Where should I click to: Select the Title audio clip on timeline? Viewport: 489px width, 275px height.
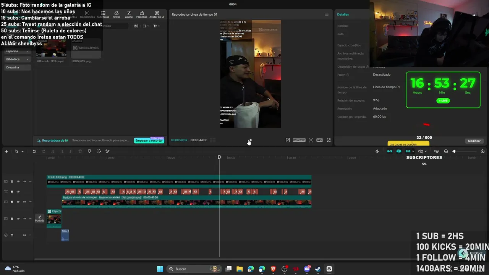point(65,235)
